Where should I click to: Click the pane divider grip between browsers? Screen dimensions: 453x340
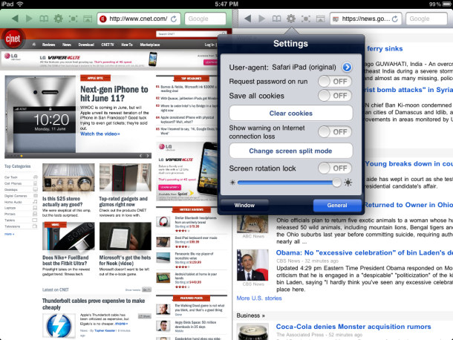click(x=235, y=19)
